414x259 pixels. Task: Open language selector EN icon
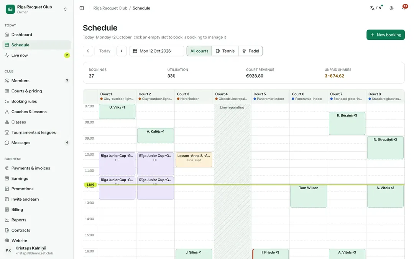click(x=376, y=8)
